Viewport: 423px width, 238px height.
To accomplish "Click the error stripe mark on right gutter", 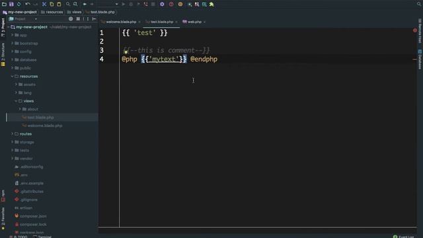I will (x=414, y=59).
